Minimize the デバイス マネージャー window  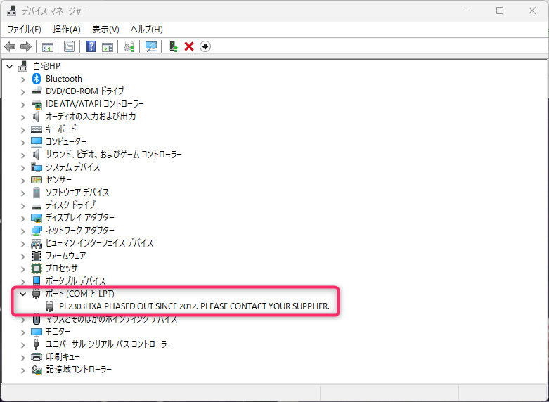[x=467, y=11]
